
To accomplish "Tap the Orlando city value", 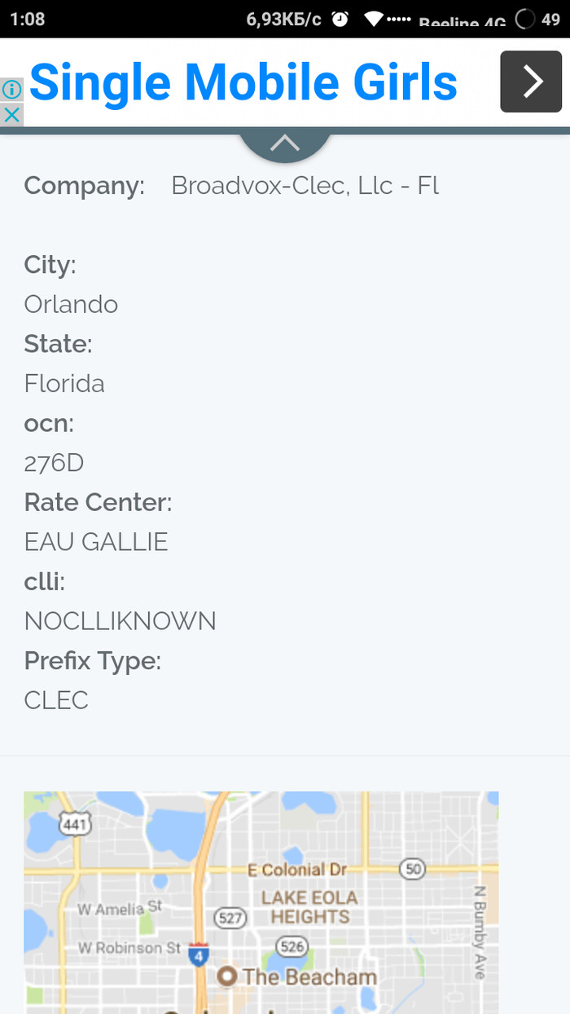I will pyautogui.click(x=71, y=304).
